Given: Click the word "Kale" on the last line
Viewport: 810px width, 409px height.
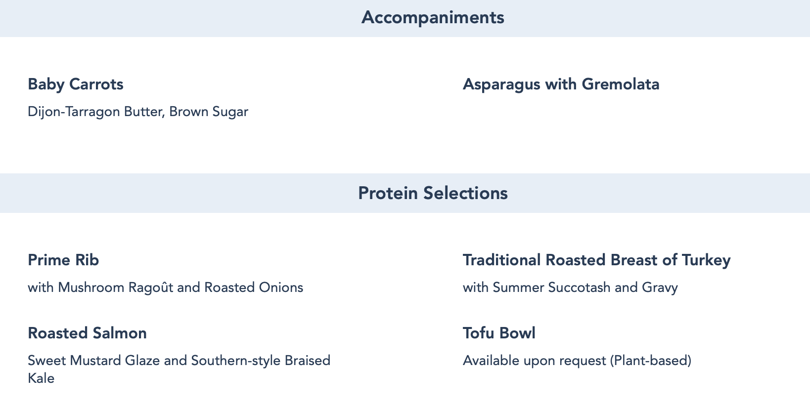Looking at the screenshot, I should 41,379.
